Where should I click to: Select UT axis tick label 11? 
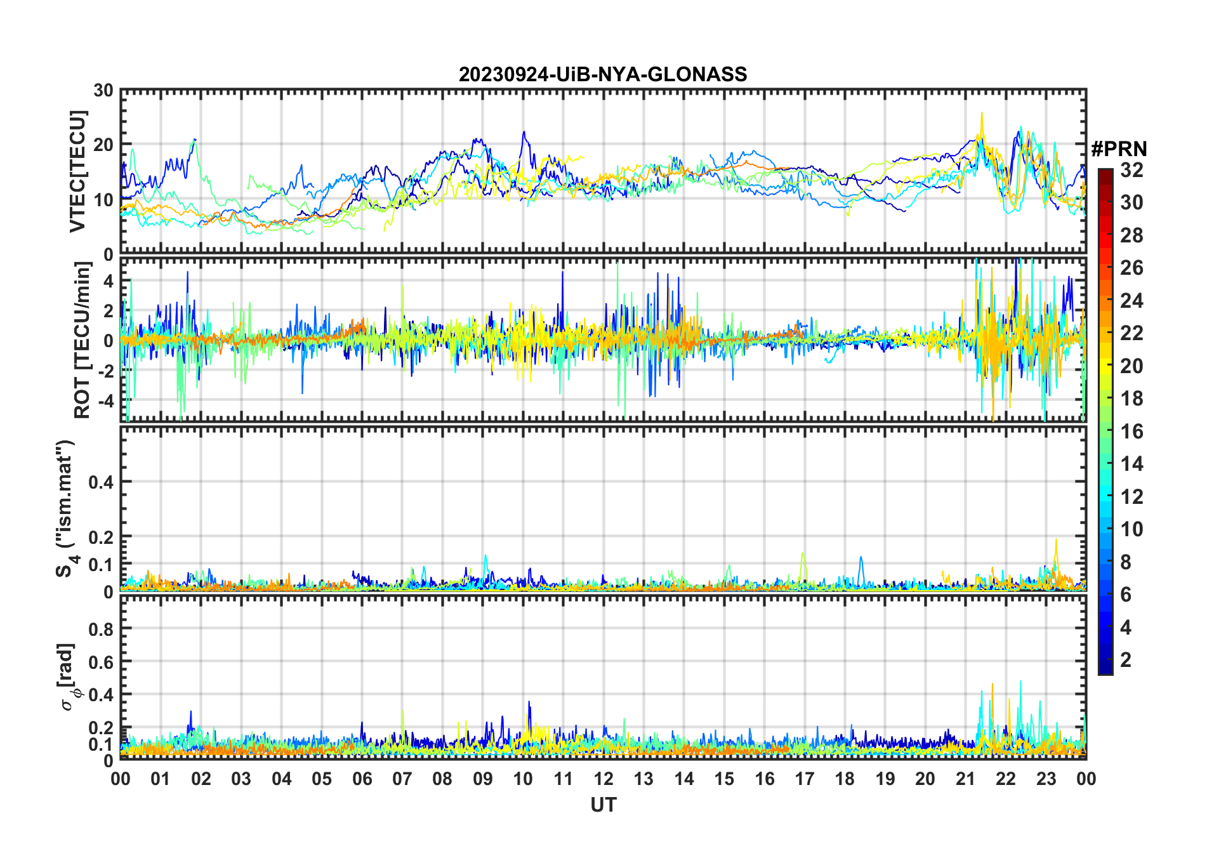[564, 779]
